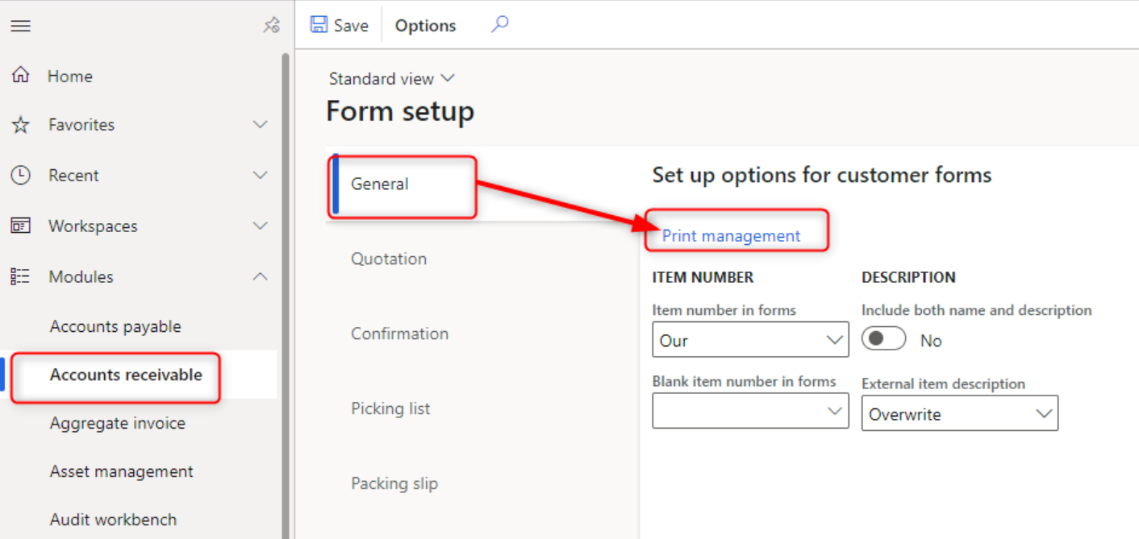Image resolution: width=1139 pixels, height=539 pixels.
Task: Click the Recent clock icon
Action: click(x=20, y=175)
